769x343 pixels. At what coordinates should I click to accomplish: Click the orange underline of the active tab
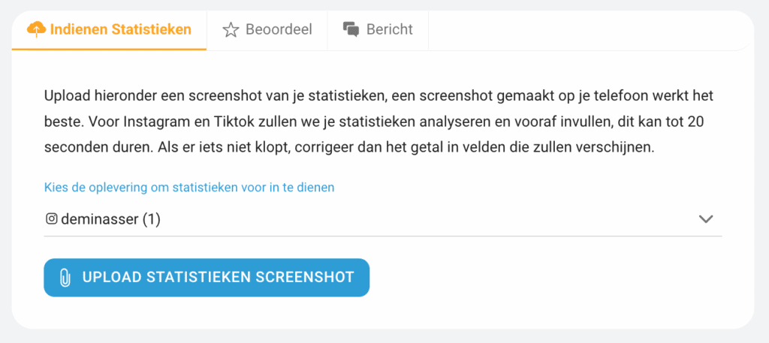(x=109, y=50)
